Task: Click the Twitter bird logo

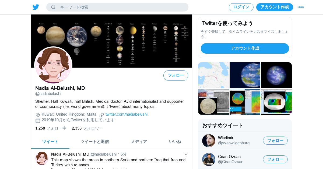Action: coord(36,7)
